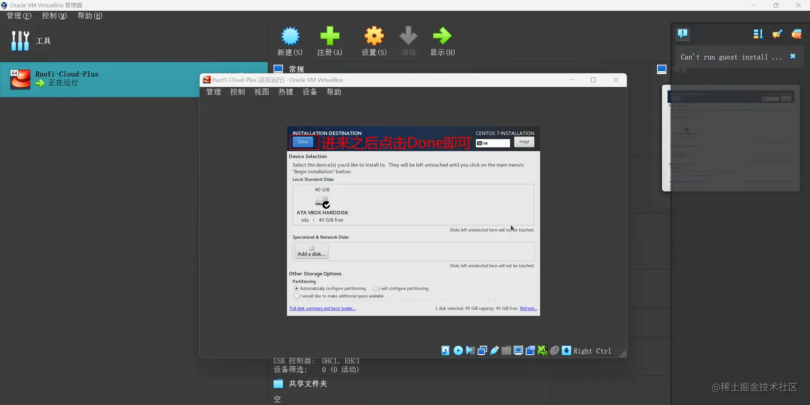Open the 帮助 menu in VM window
810x405 pixels.
point(334,92)
